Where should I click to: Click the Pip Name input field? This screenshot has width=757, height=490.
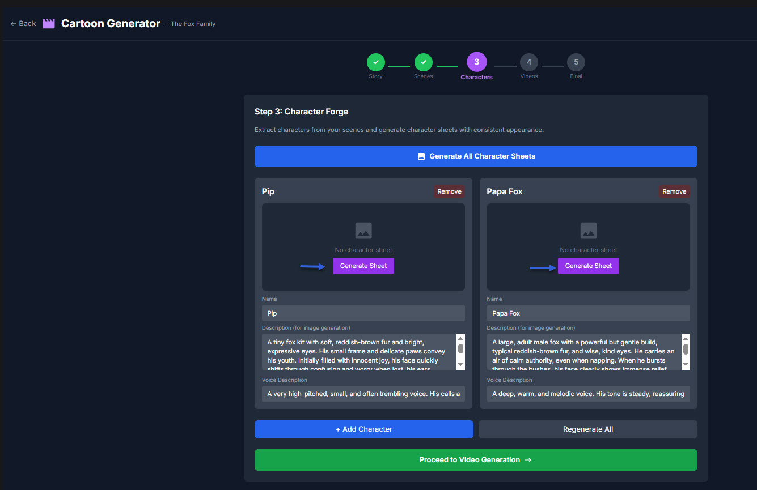click(363, 313)
